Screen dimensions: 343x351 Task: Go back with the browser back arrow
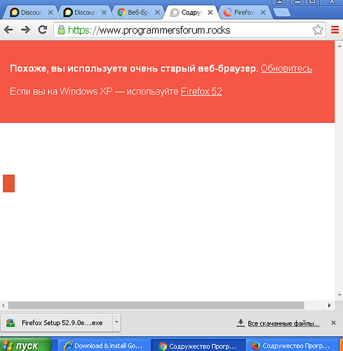8,30
